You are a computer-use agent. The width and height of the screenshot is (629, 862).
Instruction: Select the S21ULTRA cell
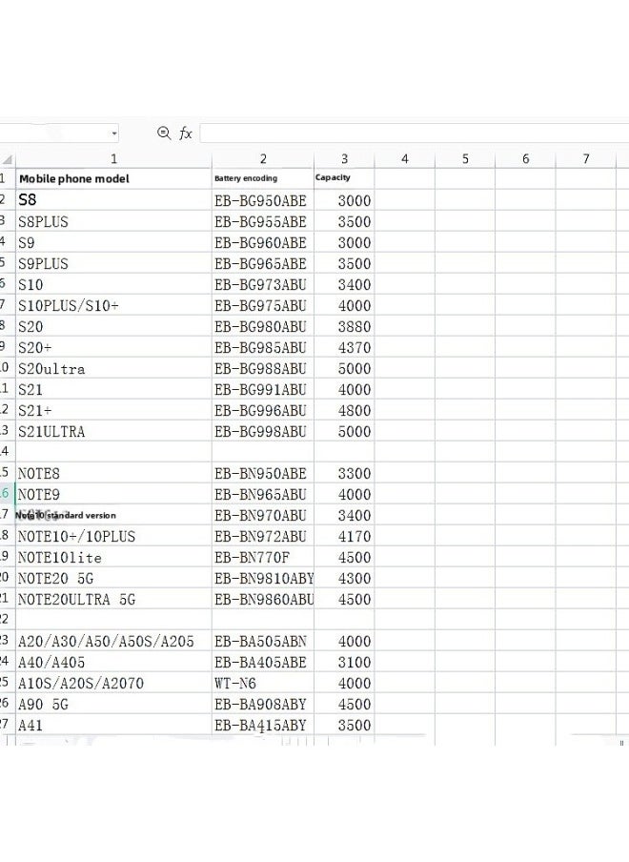113,431
